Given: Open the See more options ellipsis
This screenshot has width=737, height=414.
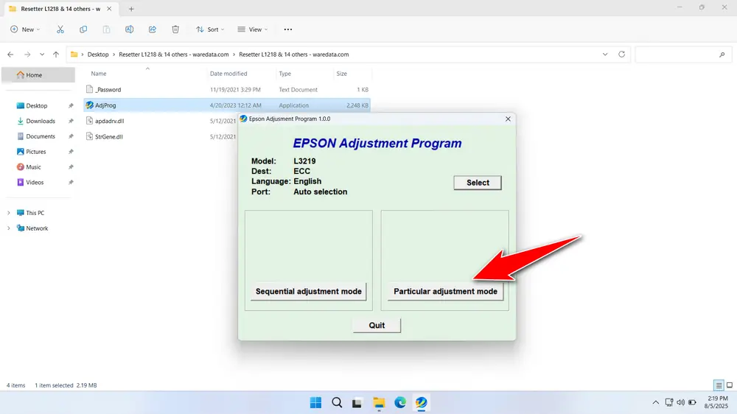Looking at the screenshot, I should [288, 29].
